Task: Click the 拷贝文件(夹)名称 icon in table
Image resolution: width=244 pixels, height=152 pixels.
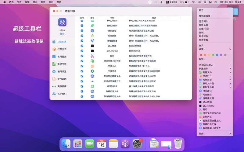Action: (92, 61)
